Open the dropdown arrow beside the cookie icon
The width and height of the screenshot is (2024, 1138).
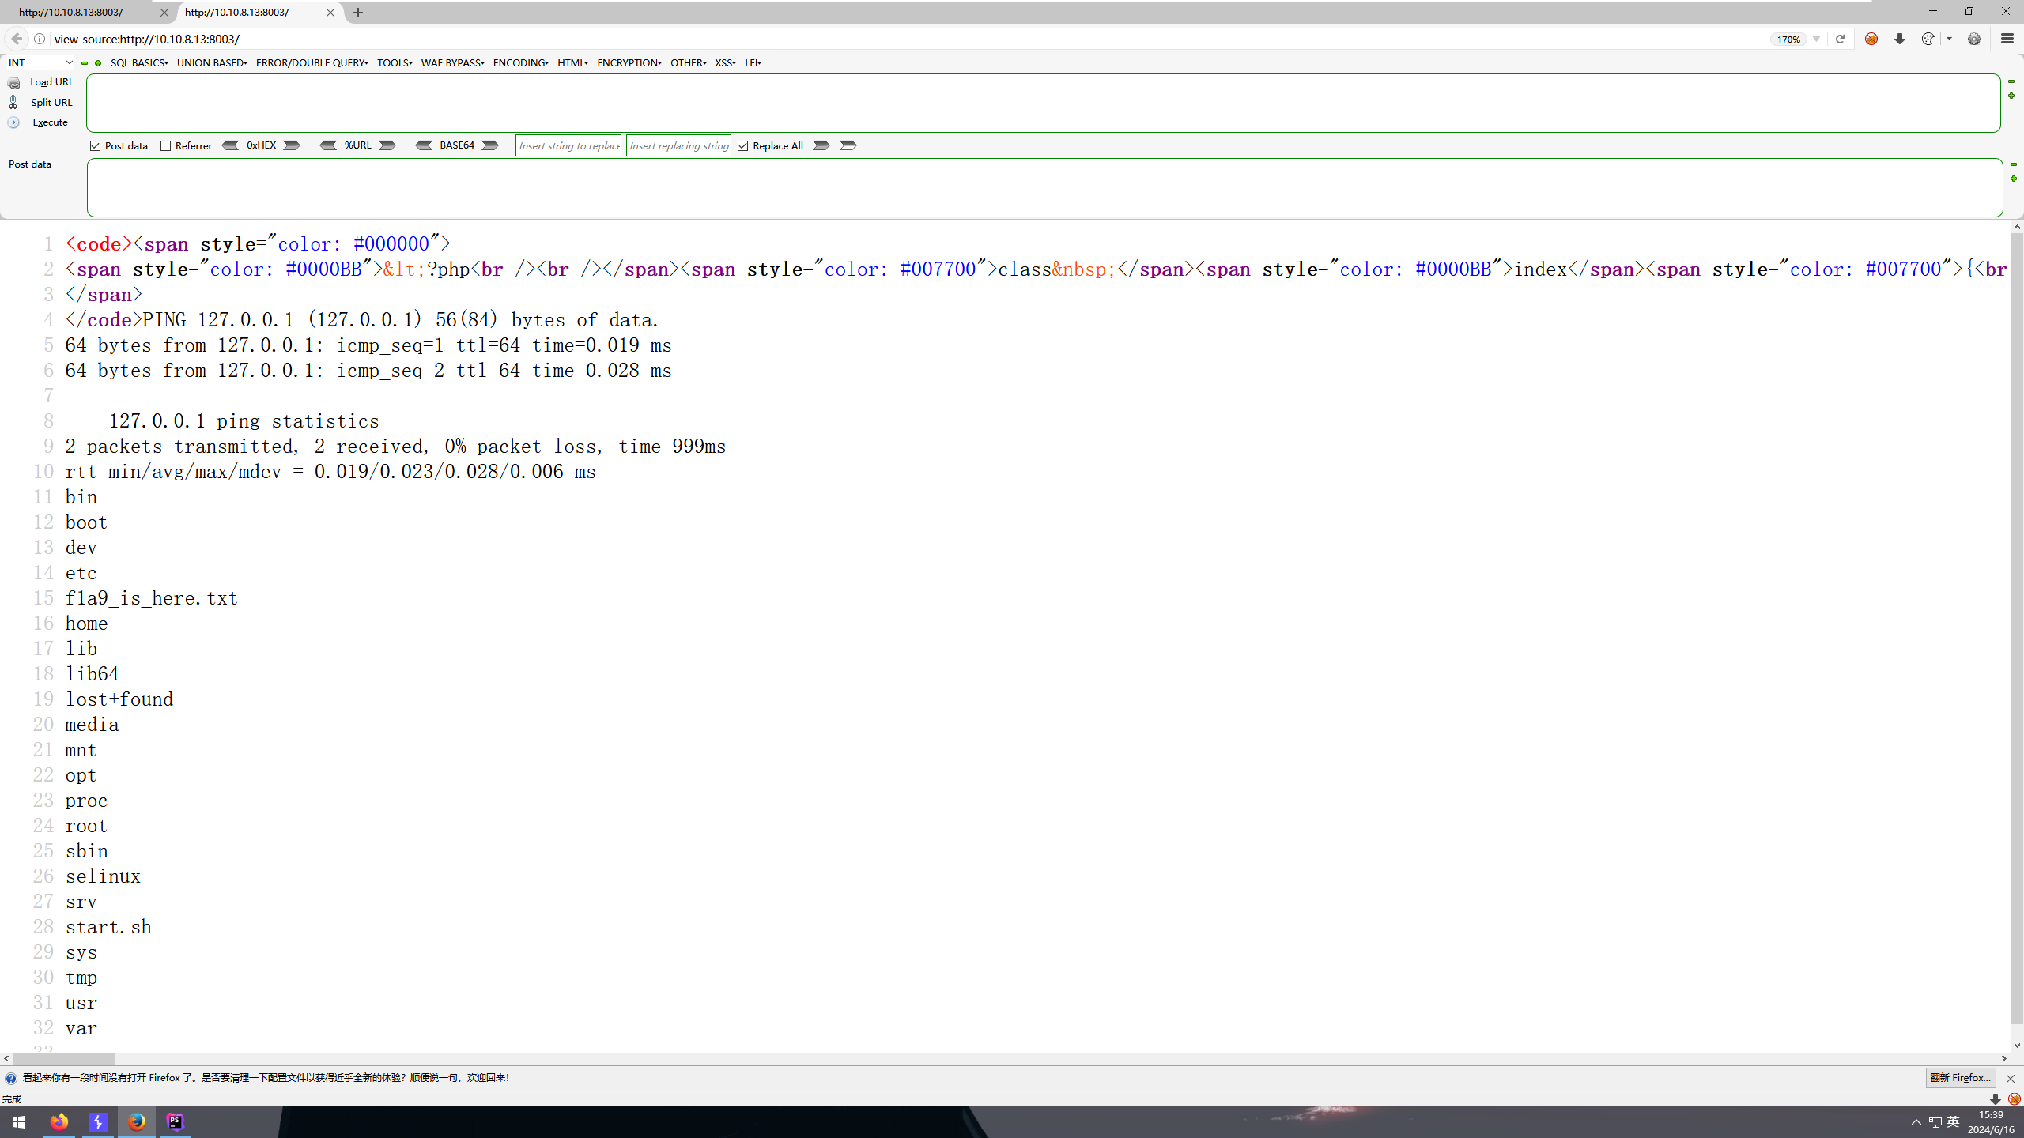pos(1950,39)
